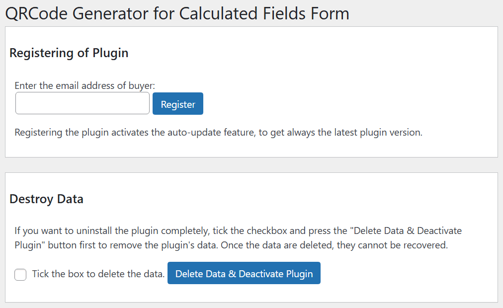Click the "Enter the email address of buyer" label
The width and height of the screenshot is (503, 308).
click(x=84, y=85)
